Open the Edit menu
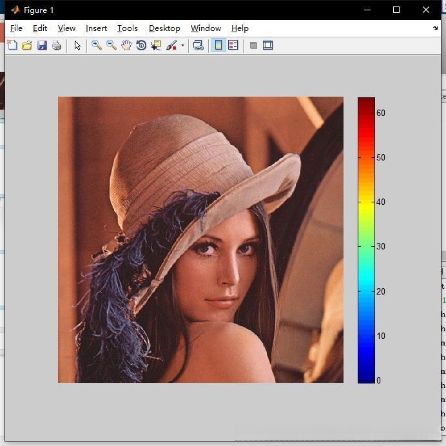446x446 pixels. coord(40,28)
